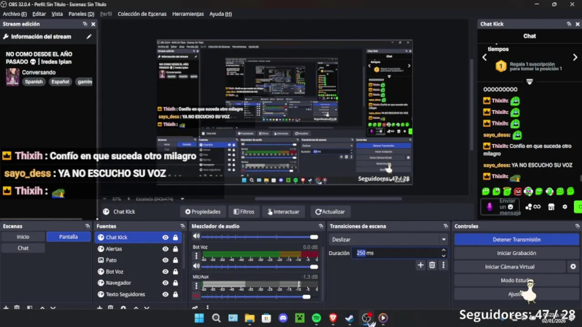Click the Interactuar button
Screen dimensions: 582x327
pyautogui.click(x=283, y=212)
